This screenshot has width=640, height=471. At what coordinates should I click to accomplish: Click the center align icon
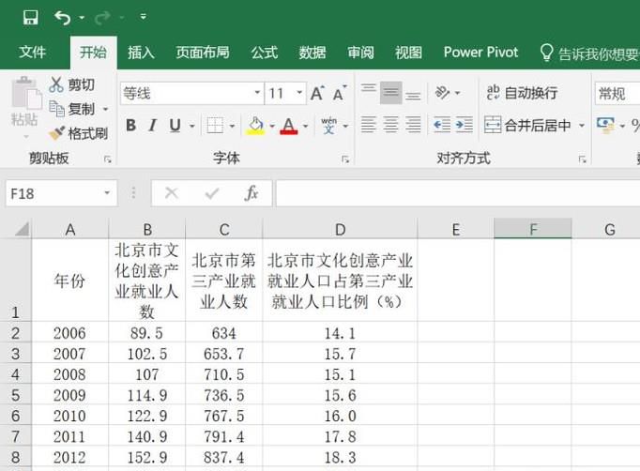tap(390, 125)
